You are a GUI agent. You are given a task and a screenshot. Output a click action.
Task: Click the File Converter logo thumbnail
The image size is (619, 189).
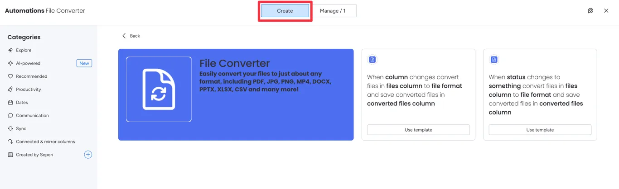[159, 89]
